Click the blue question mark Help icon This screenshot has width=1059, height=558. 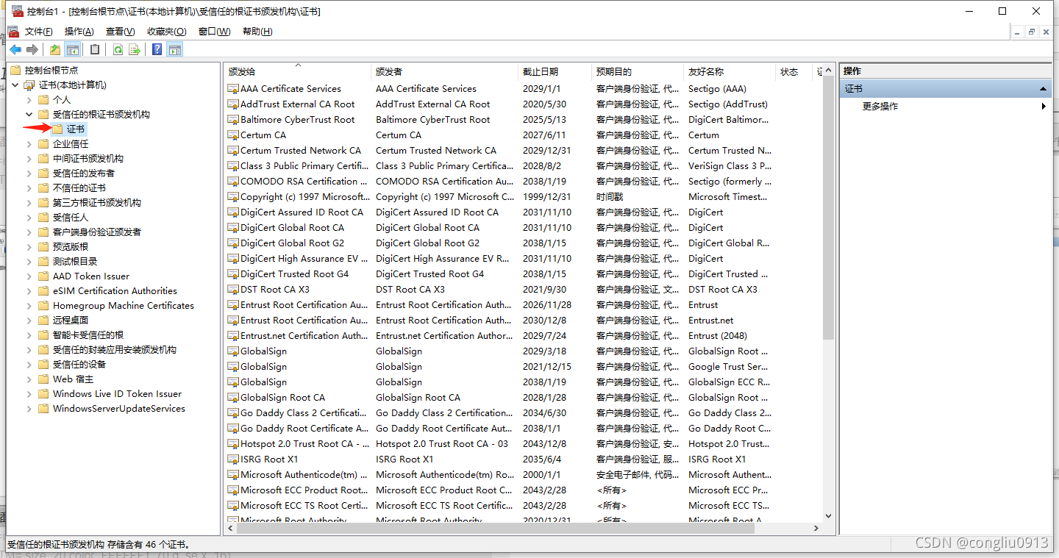tap(157, 49)
